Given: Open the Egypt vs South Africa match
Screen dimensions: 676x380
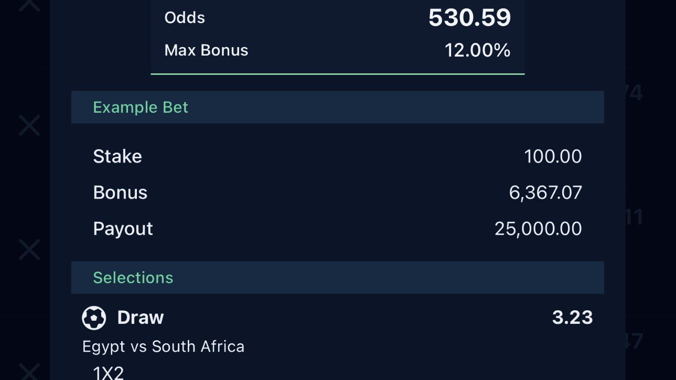Looking at the screenshot, I should pos(164,346).
